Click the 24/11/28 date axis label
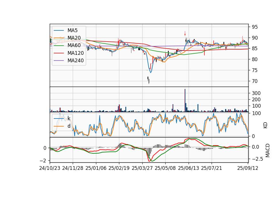 click(73, 168)
